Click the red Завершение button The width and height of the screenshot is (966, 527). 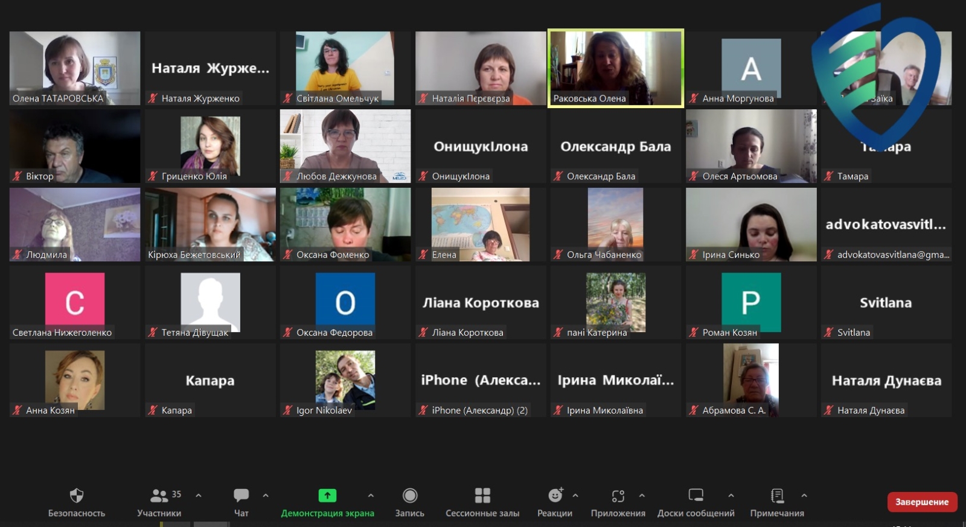click(x=921, y=502)
